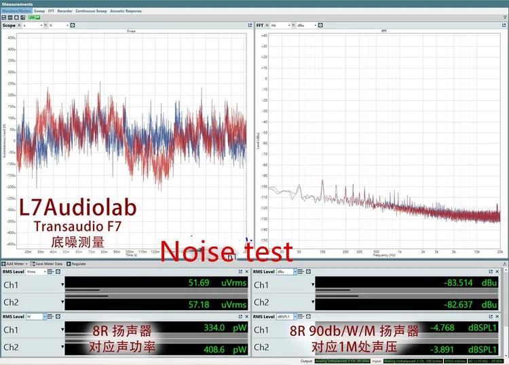Click the graph-display icon in Monitors toolbar
Viewport: 509px width, 365px height.
point(10,18)
